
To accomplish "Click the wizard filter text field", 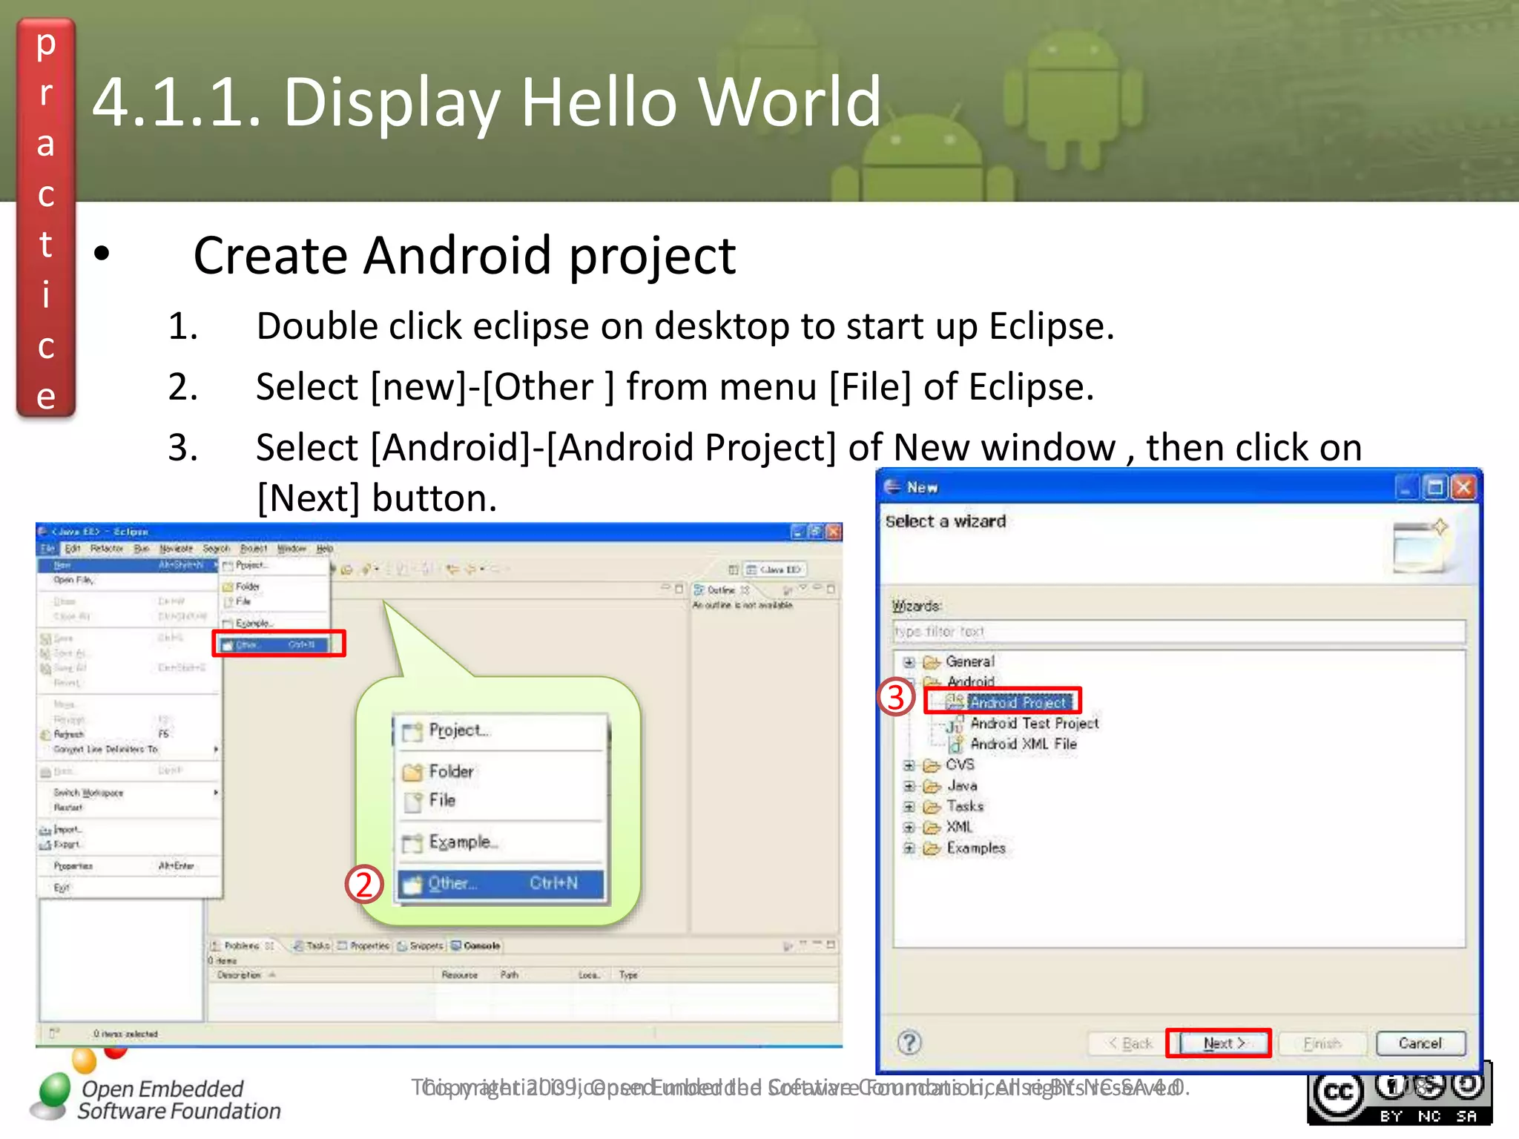I will [x=1179, y=632].
